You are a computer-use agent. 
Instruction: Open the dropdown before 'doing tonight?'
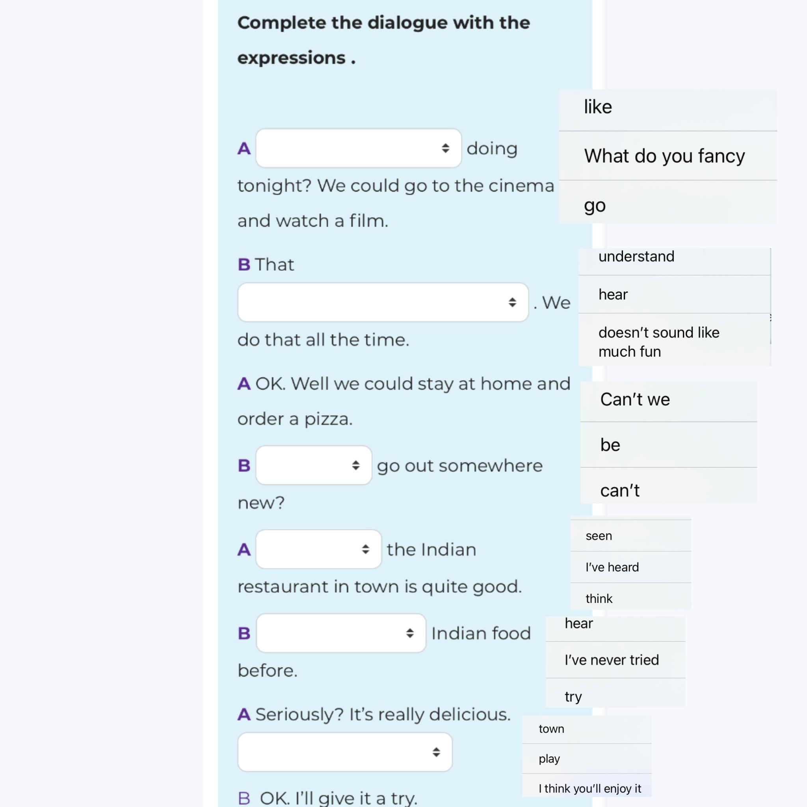click(x=359, y=148)
